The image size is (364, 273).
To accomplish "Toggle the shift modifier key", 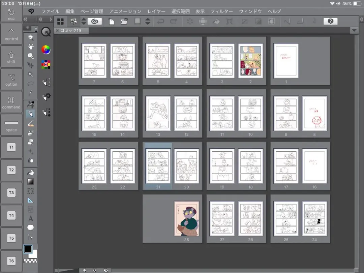I will pyautogui.click(x=11, y=57).
